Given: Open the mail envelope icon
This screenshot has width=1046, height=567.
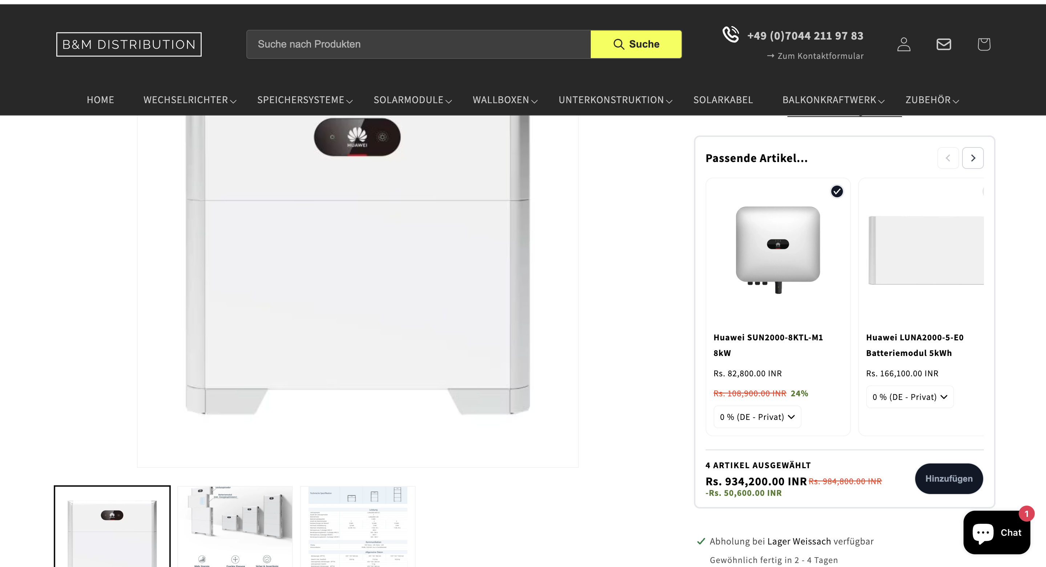Looking at the screenshot, I should click(944, 44).
